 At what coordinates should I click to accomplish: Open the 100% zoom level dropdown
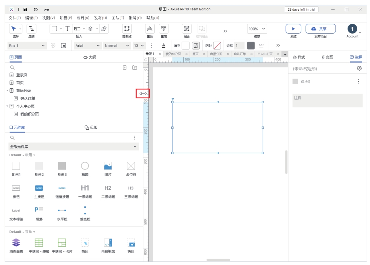[x=257, y=29]
